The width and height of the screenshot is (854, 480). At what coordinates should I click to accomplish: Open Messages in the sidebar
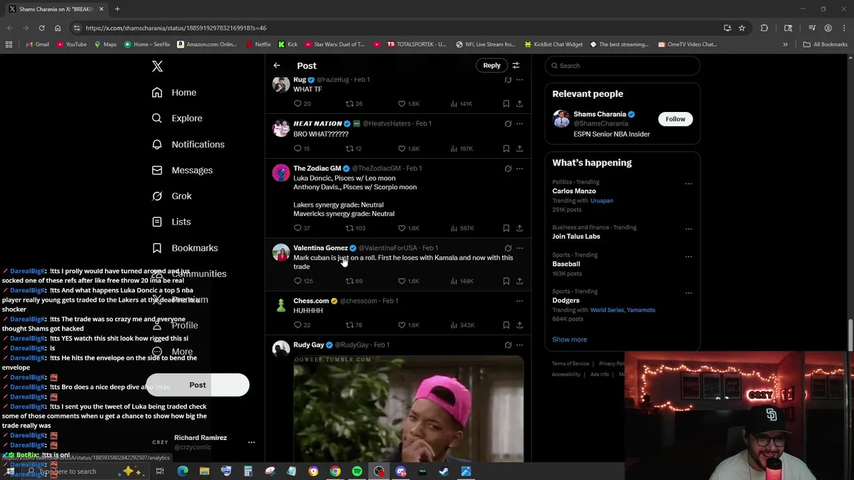click(x=182, y=170)
